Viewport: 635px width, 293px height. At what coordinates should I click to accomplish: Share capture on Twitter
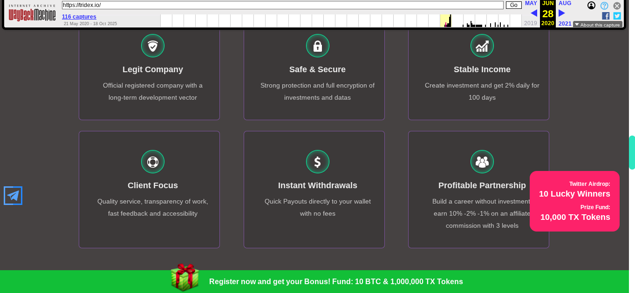coord(617,16)
